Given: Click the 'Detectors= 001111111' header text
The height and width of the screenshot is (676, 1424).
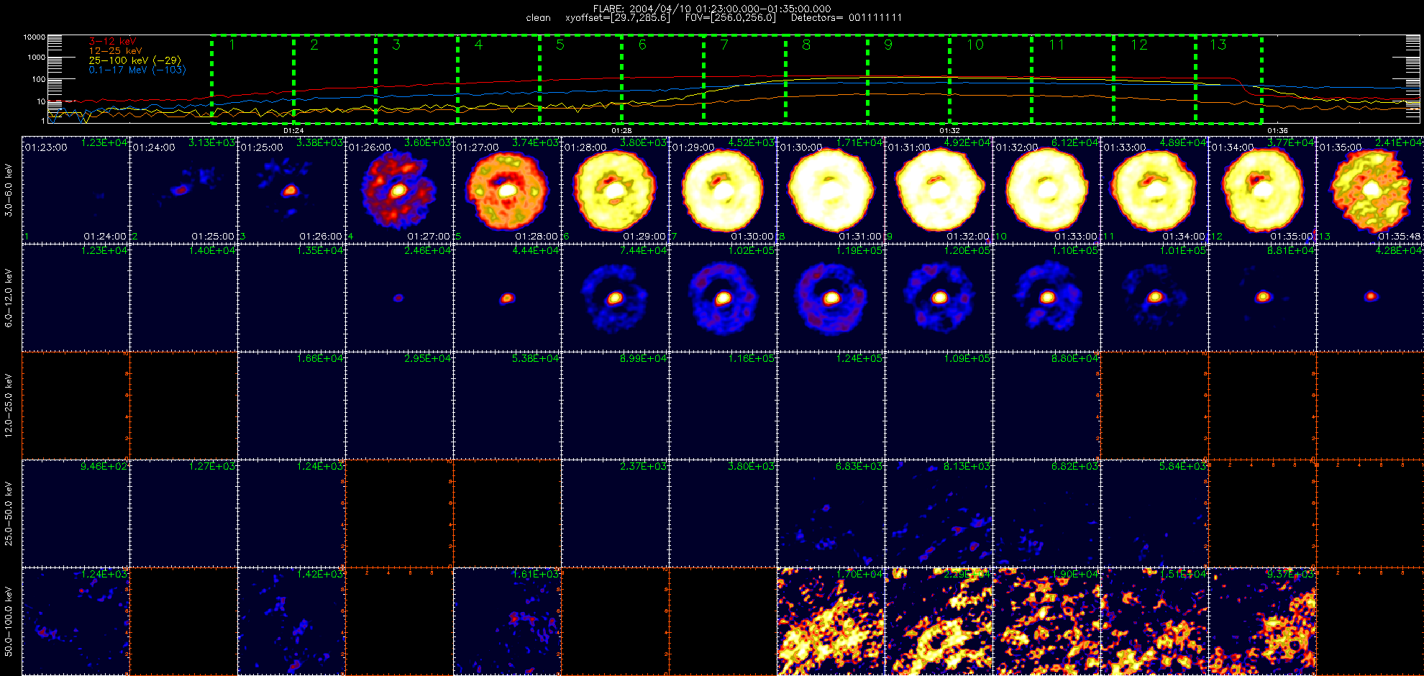Looking at the screenshot, I should [x=846, y=17].
